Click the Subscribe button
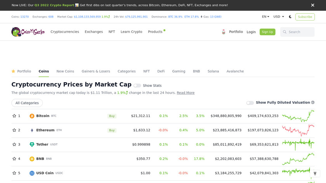The image size is (326, 183). 305,17
